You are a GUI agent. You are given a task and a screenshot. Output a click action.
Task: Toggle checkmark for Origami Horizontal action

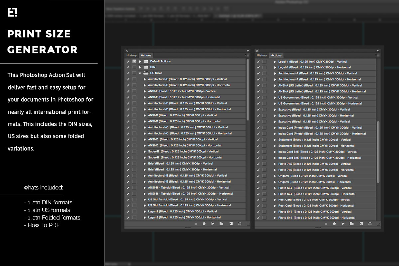coord(258,182)
